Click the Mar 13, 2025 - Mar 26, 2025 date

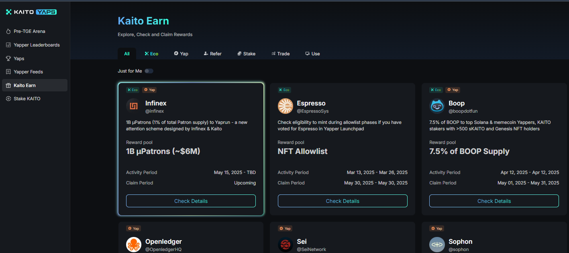[x=377, y=172]
